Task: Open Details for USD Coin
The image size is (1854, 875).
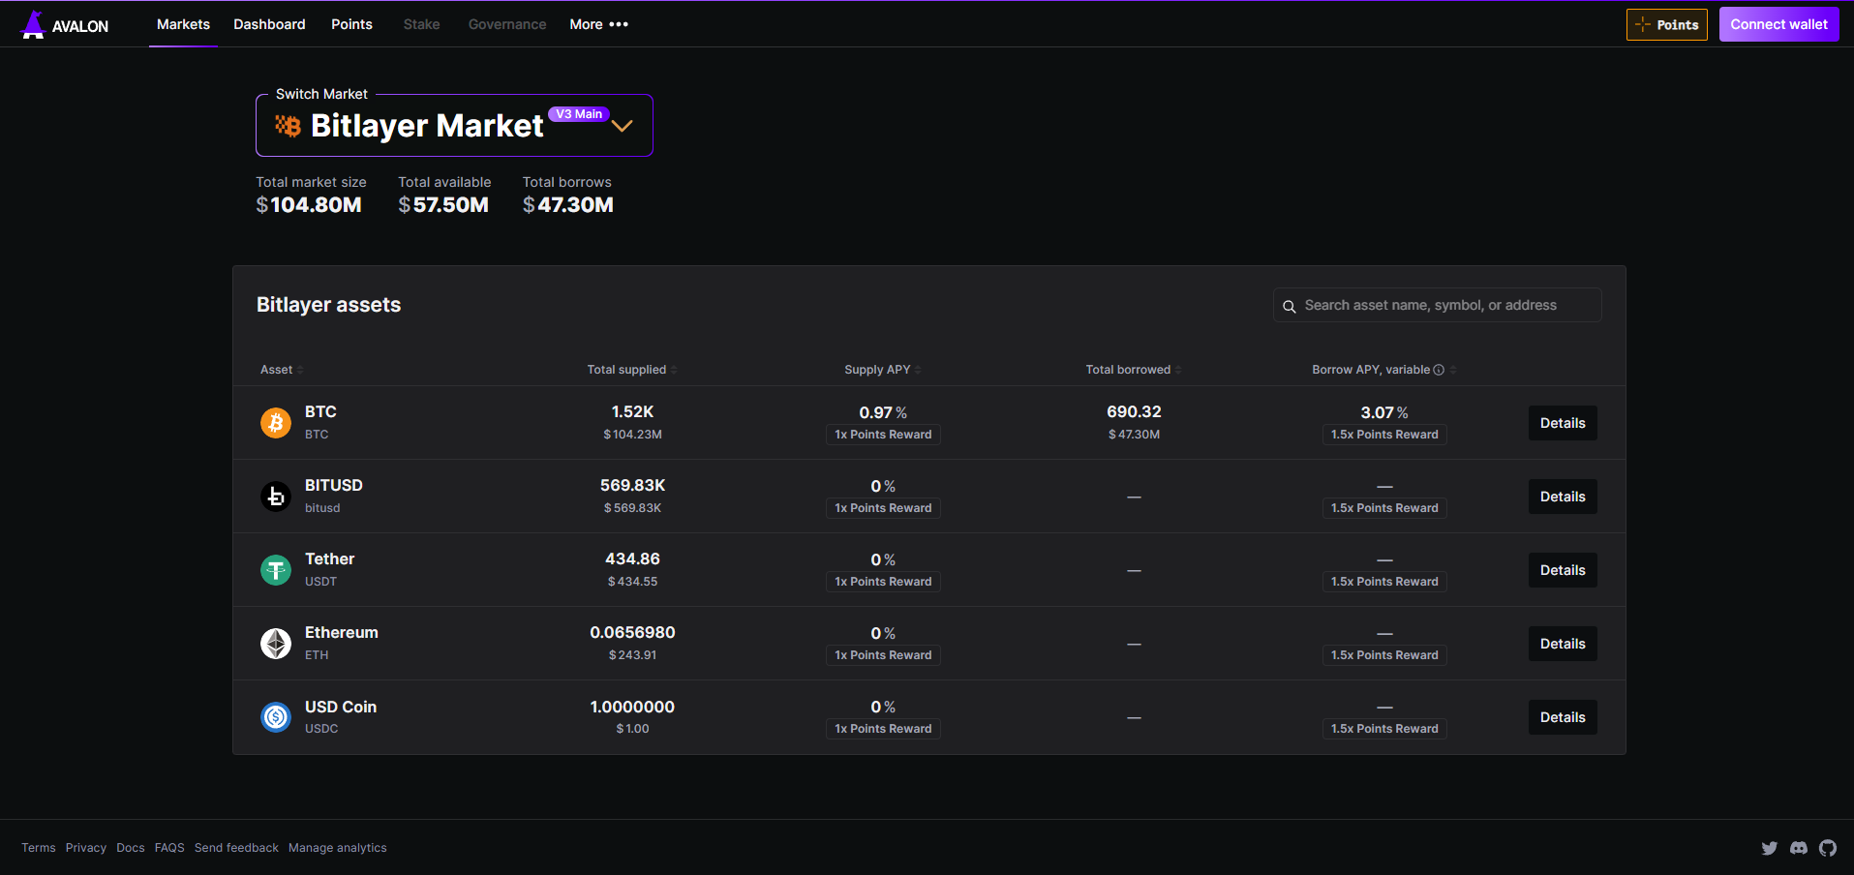Action: point(1563,717)
